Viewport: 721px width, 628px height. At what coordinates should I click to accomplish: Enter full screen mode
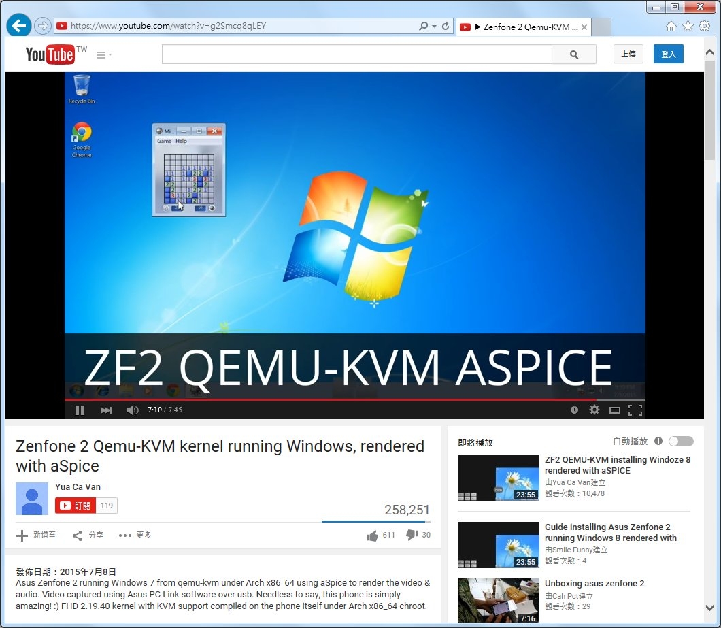coord(635,410)
